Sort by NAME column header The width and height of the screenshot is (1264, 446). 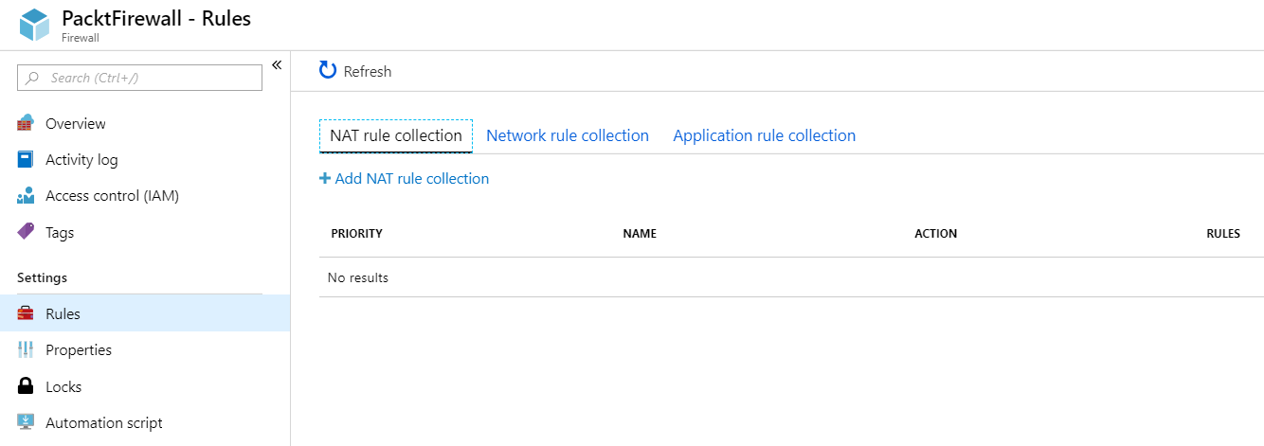(640, 233)
